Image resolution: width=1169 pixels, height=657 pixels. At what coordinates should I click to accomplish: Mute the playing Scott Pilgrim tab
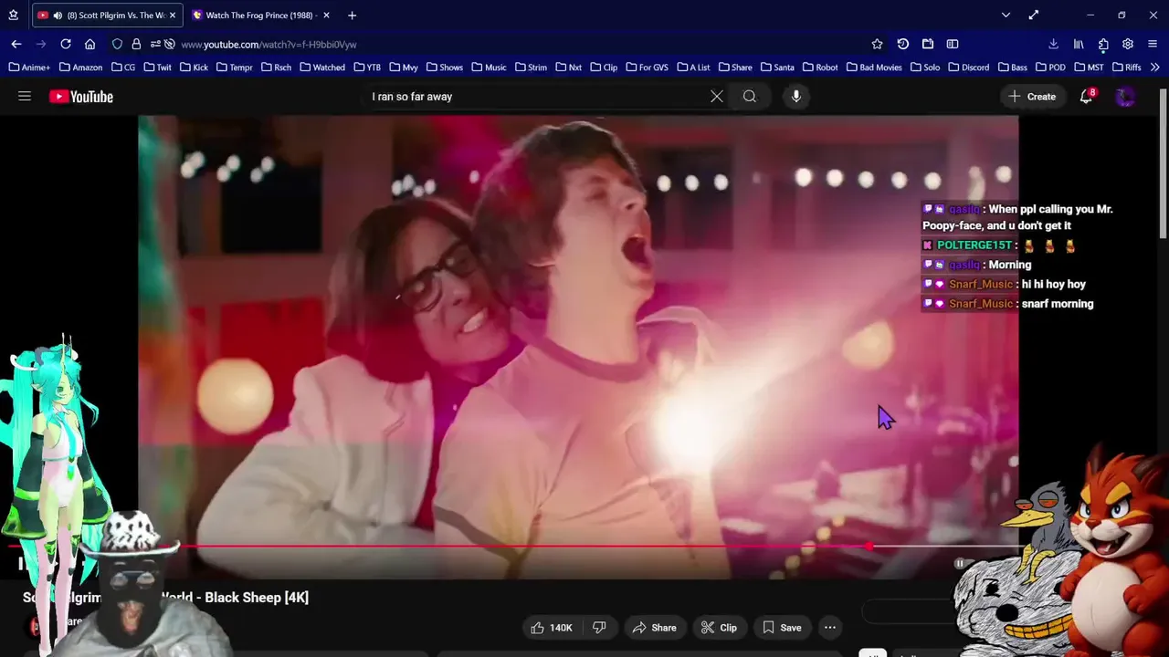coord(58,16)
